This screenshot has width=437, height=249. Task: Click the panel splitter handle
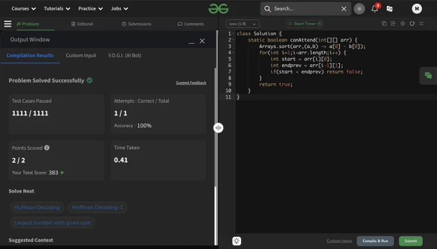219,127
